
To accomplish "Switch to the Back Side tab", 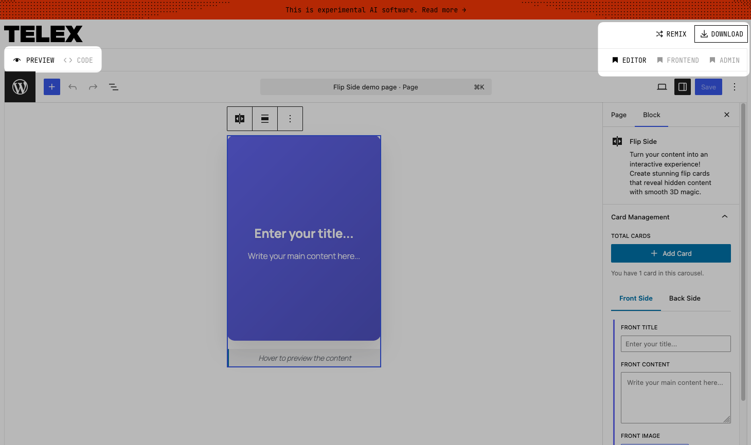I will tap(685, 298).
